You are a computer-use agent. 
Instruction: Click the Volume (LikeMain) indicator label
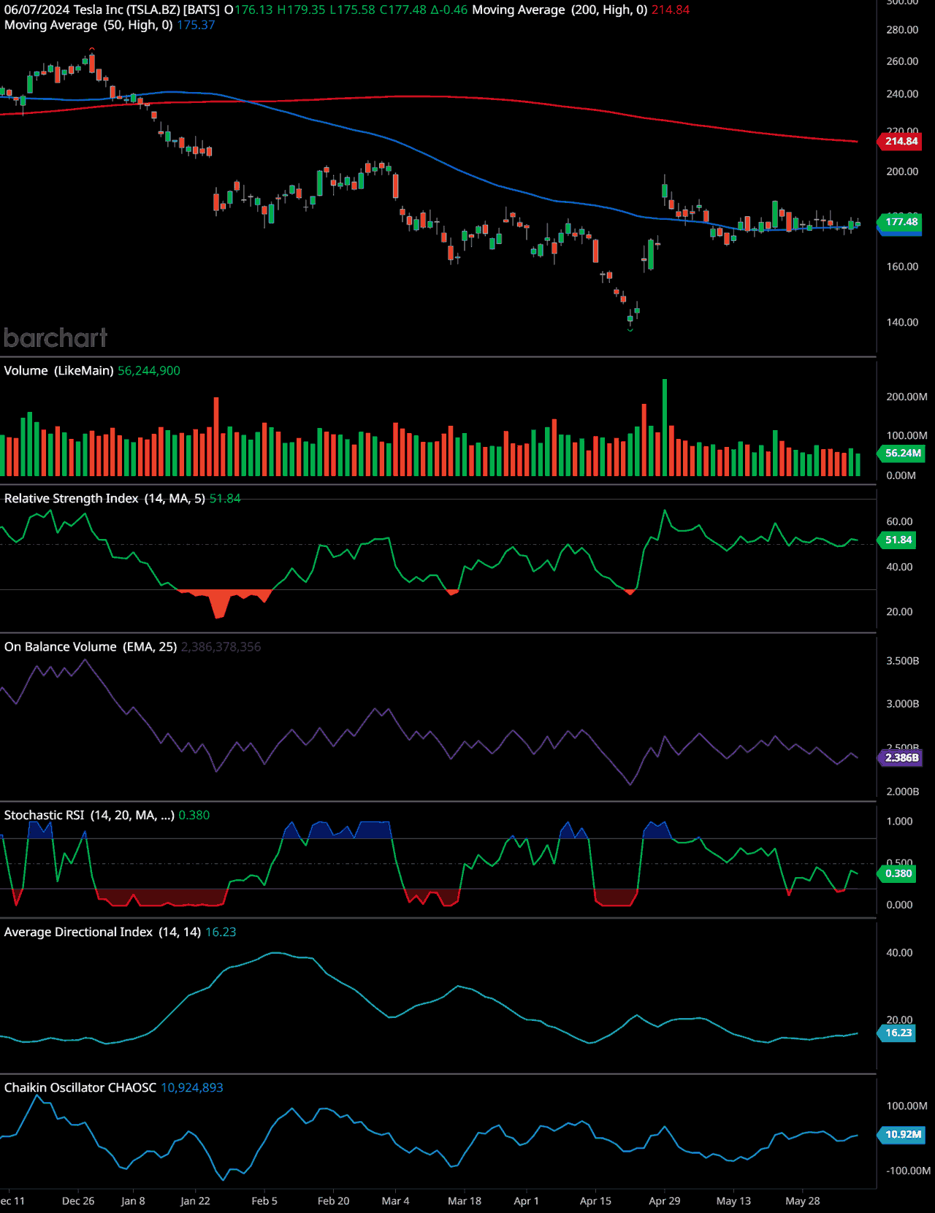click(x=58, y=370)
